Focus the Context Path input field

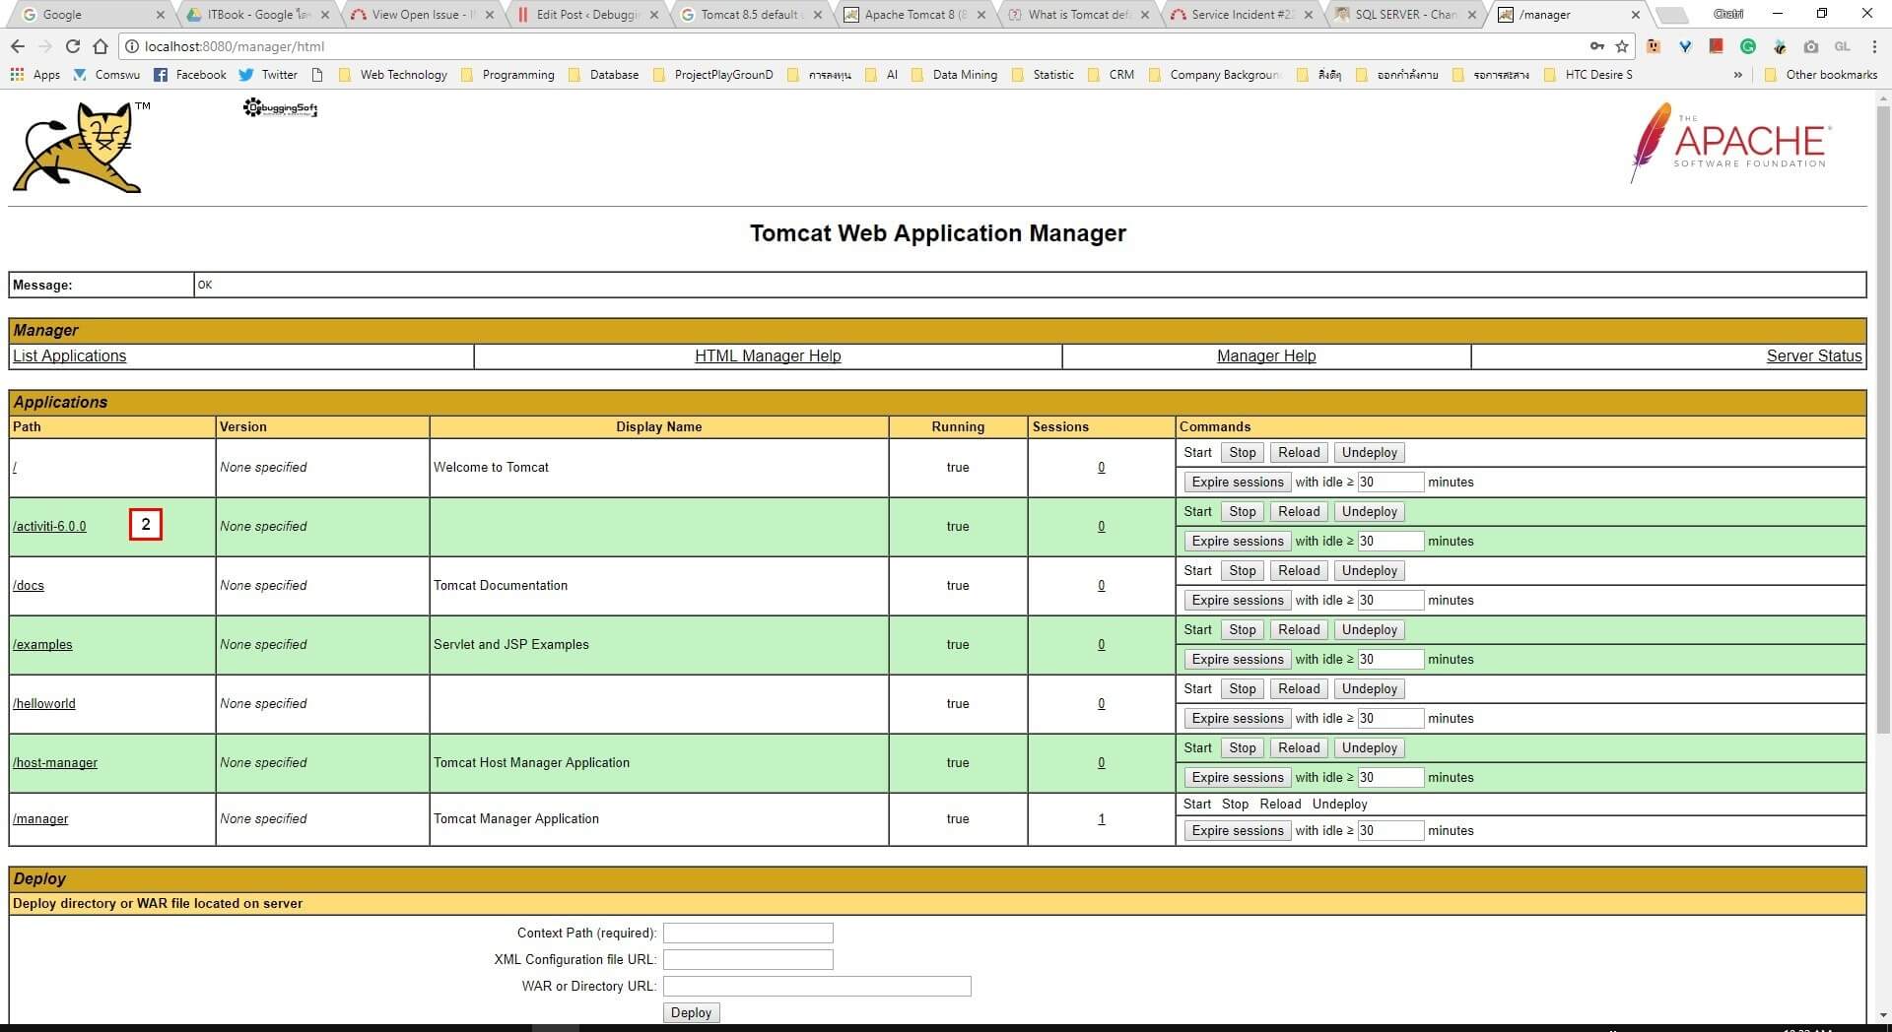pyautogui.click(x=748, y=934)
